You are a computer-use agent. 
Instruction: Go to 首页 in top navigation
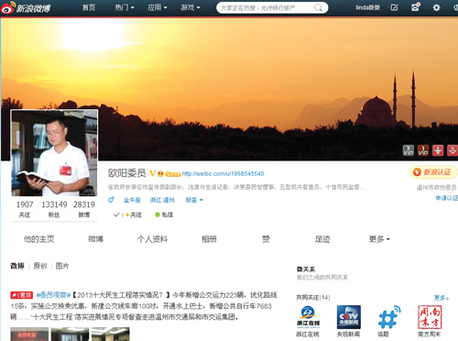tap(89, 7)
